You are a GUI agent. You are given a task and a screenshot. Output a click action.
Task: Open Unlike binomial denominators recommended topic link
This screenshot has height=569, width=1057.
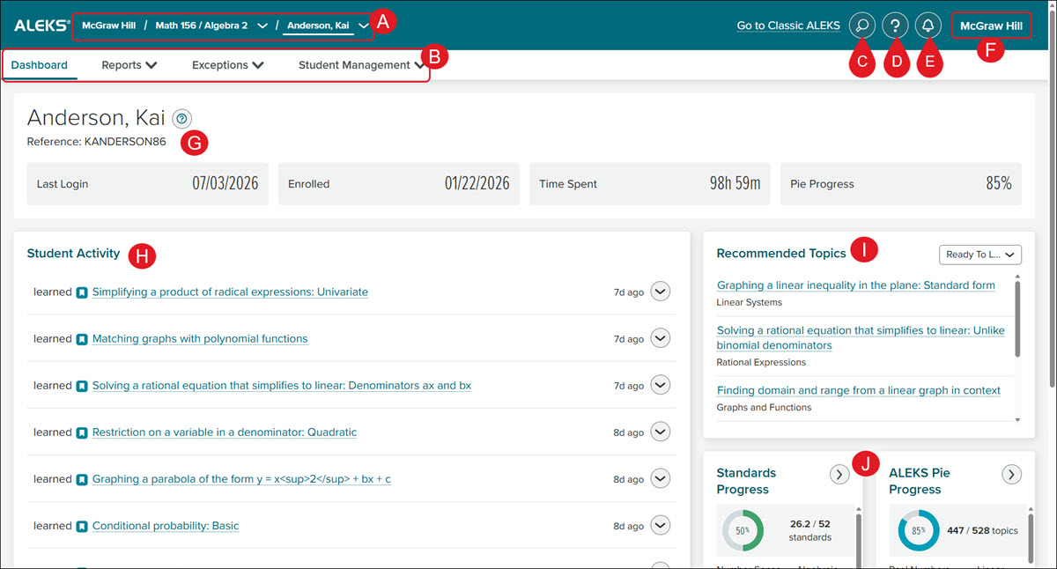click(x=861, y=338)
